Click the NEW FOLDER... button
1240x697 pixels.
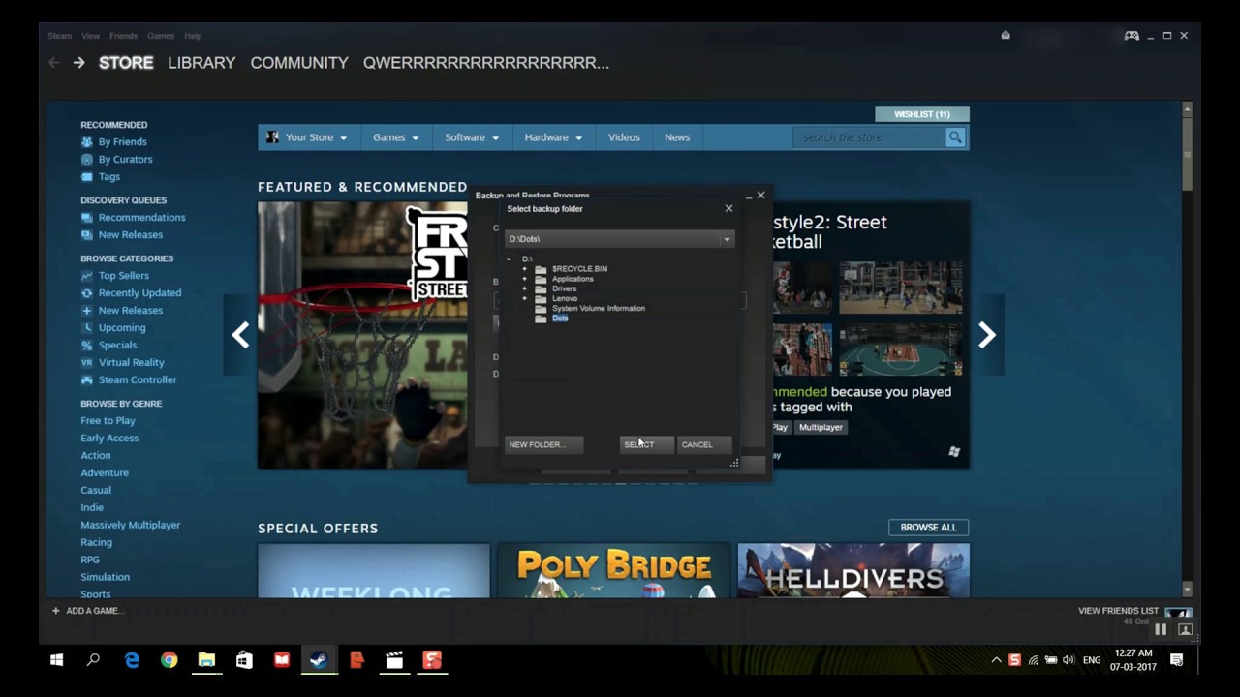543,444
